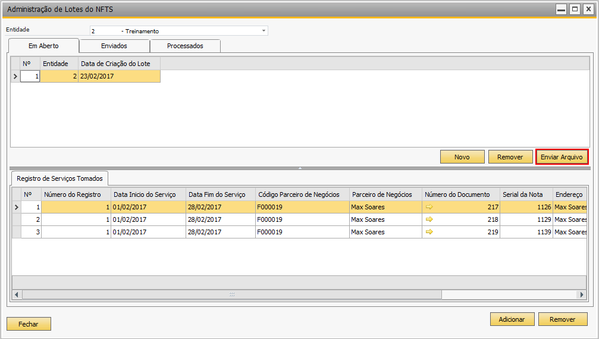599x339 pixels.
Task: Click the horizontal scrollbar thumb
Action: (232, 294)
